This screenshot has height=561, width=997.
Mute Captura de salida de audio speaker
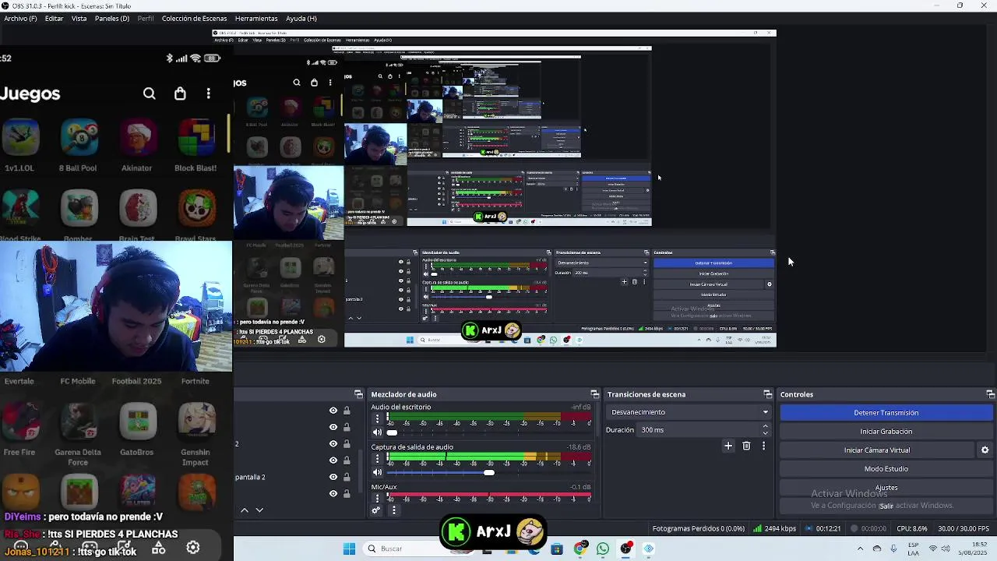(378, 472)
